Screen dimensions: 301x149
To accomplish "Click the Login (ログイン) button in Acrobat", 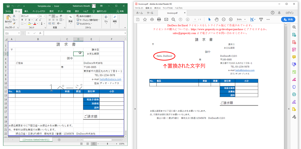I will pyautogui.click(x=289, y=13).
